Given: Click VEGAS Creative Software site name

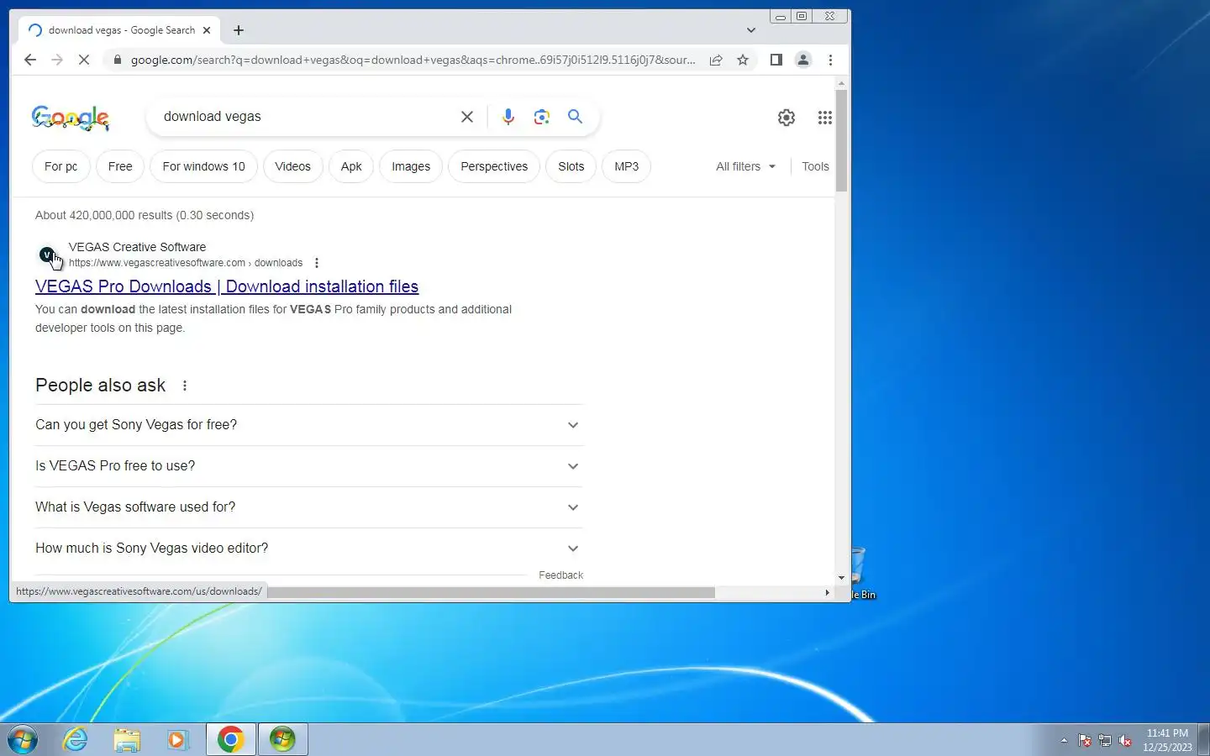Looking at the screenshot, I should tap(137, 247).
